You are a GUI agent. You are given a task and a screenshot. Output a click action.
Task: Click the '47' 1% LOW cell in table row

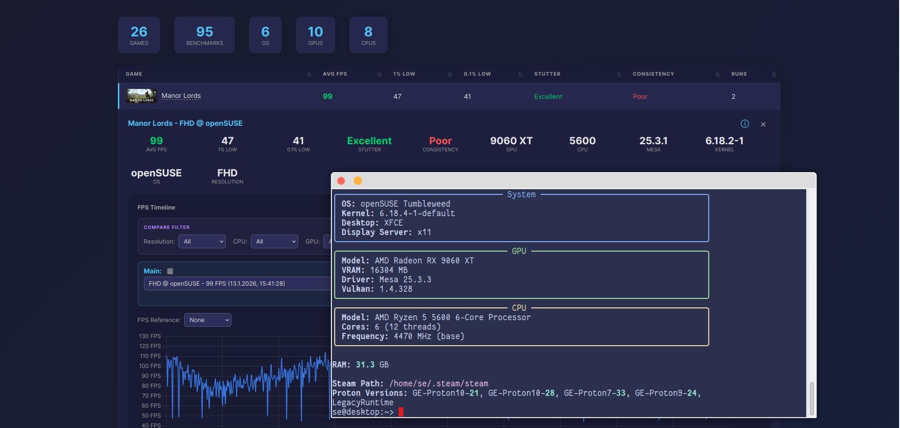[x=397, y=96]
